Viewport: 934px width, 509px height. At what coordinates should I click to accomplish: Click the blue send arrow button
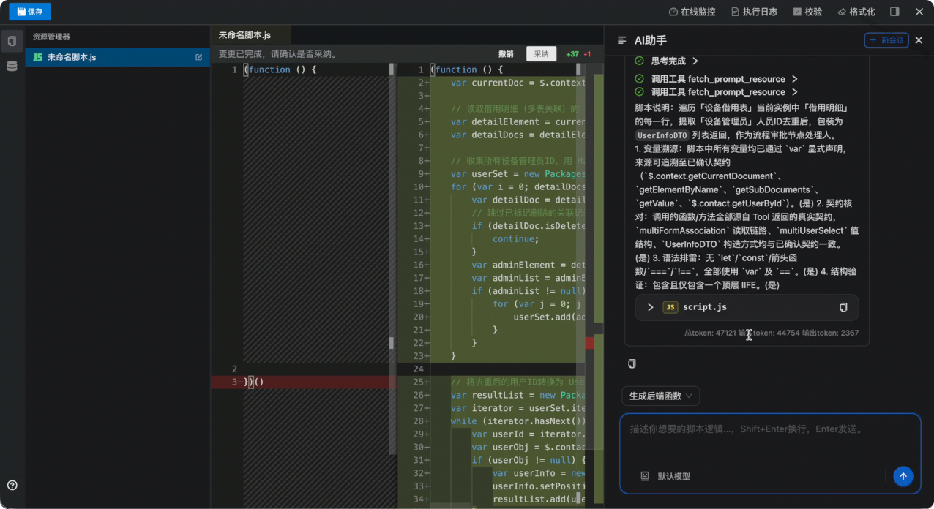(x=903, y=476)
